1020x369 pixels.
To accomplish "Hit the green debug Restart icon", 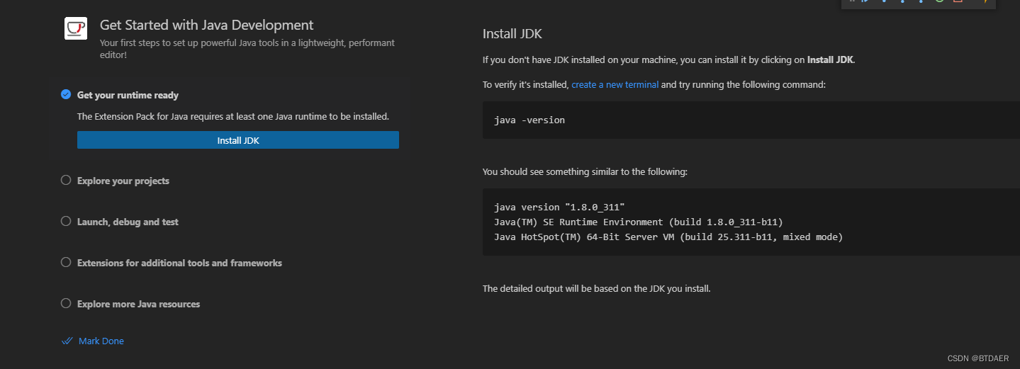I will pyautogui.click(x=939, y=2).
